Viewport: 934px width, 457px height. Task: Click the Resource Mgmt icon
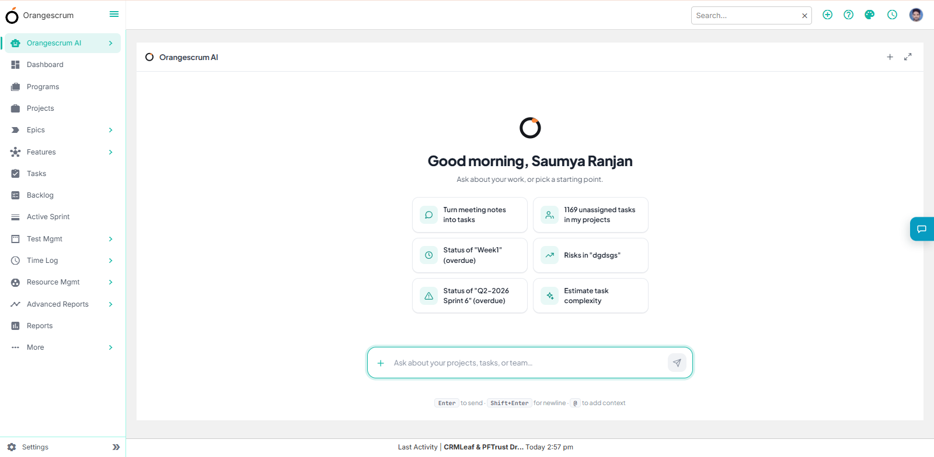pyautogui.click(x=15, y=282)
